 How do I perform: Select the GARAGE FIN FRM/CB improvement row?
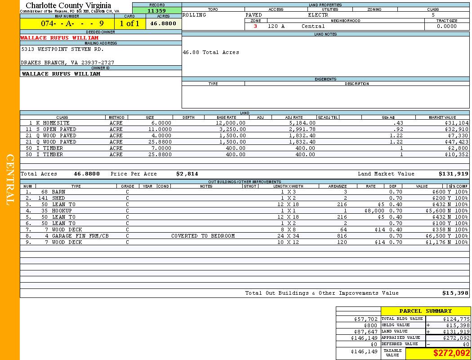click(80, 236)
